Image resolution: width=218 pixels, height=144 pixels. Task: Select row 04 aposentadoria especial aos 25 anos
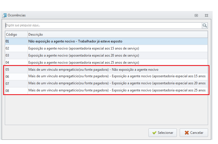point(106,62)
